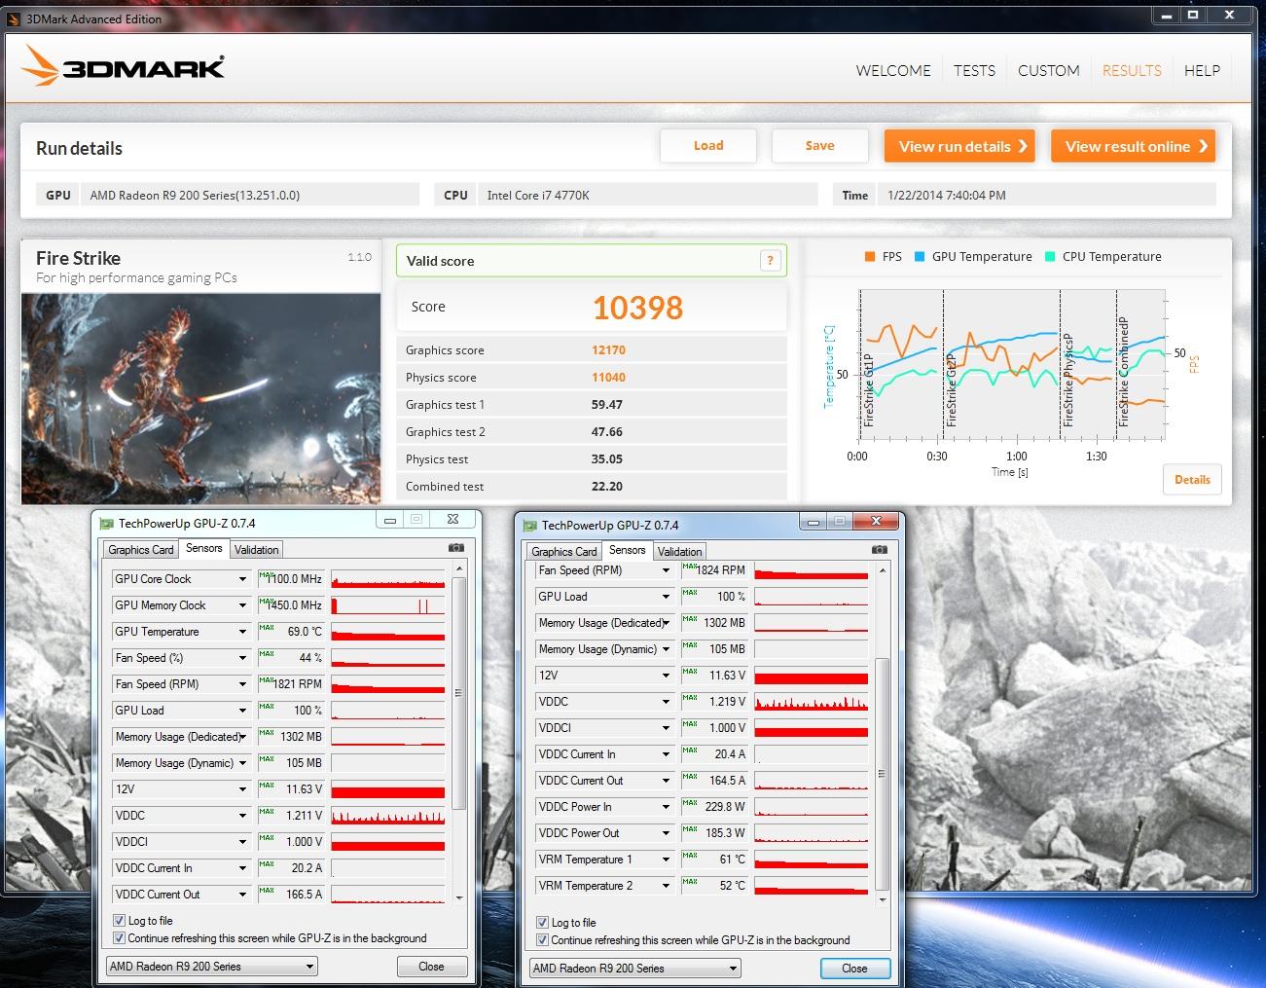
Task: Toggle Continue refreshing checkbox in right GPU-Z window
Action: (x=542, y=940)
